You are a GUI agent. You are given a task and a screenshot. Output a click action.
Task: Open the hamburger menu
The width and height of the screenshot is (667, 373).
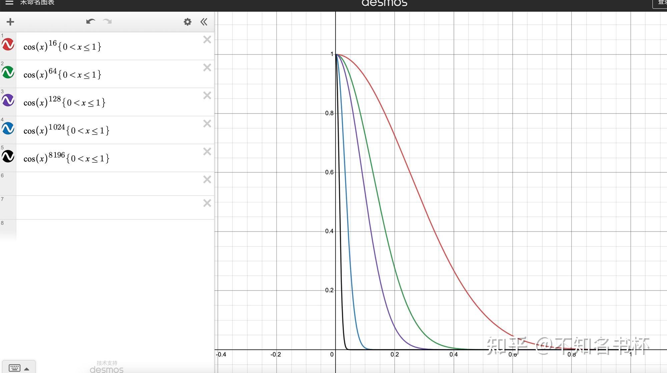point(9,2)
